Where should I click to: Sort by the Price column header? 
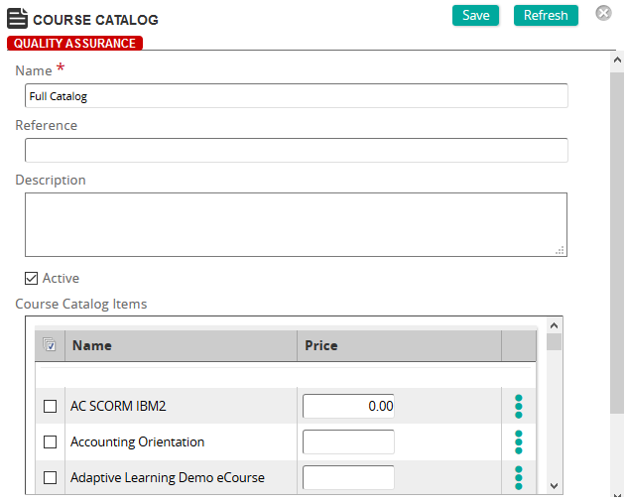(321, 345)
